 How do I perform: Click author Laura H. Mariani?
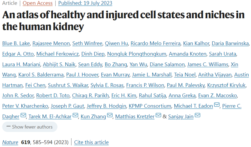point(19,64)
